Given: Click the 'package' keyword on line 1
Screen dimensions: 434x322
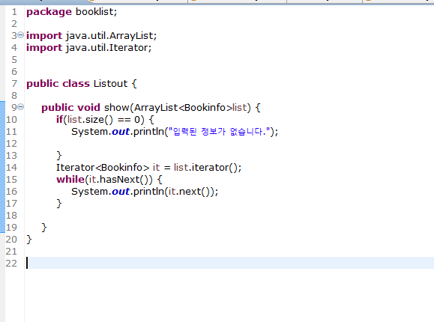Looking at the screenshot, I should click(49, 12).
